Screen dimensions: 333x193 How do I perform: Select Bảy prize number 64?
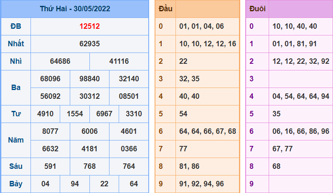point(134,184)
